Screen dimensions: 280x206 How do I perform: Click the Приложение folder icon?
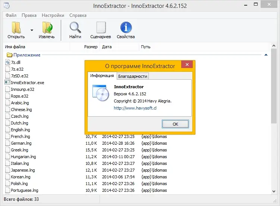point(9,55)
